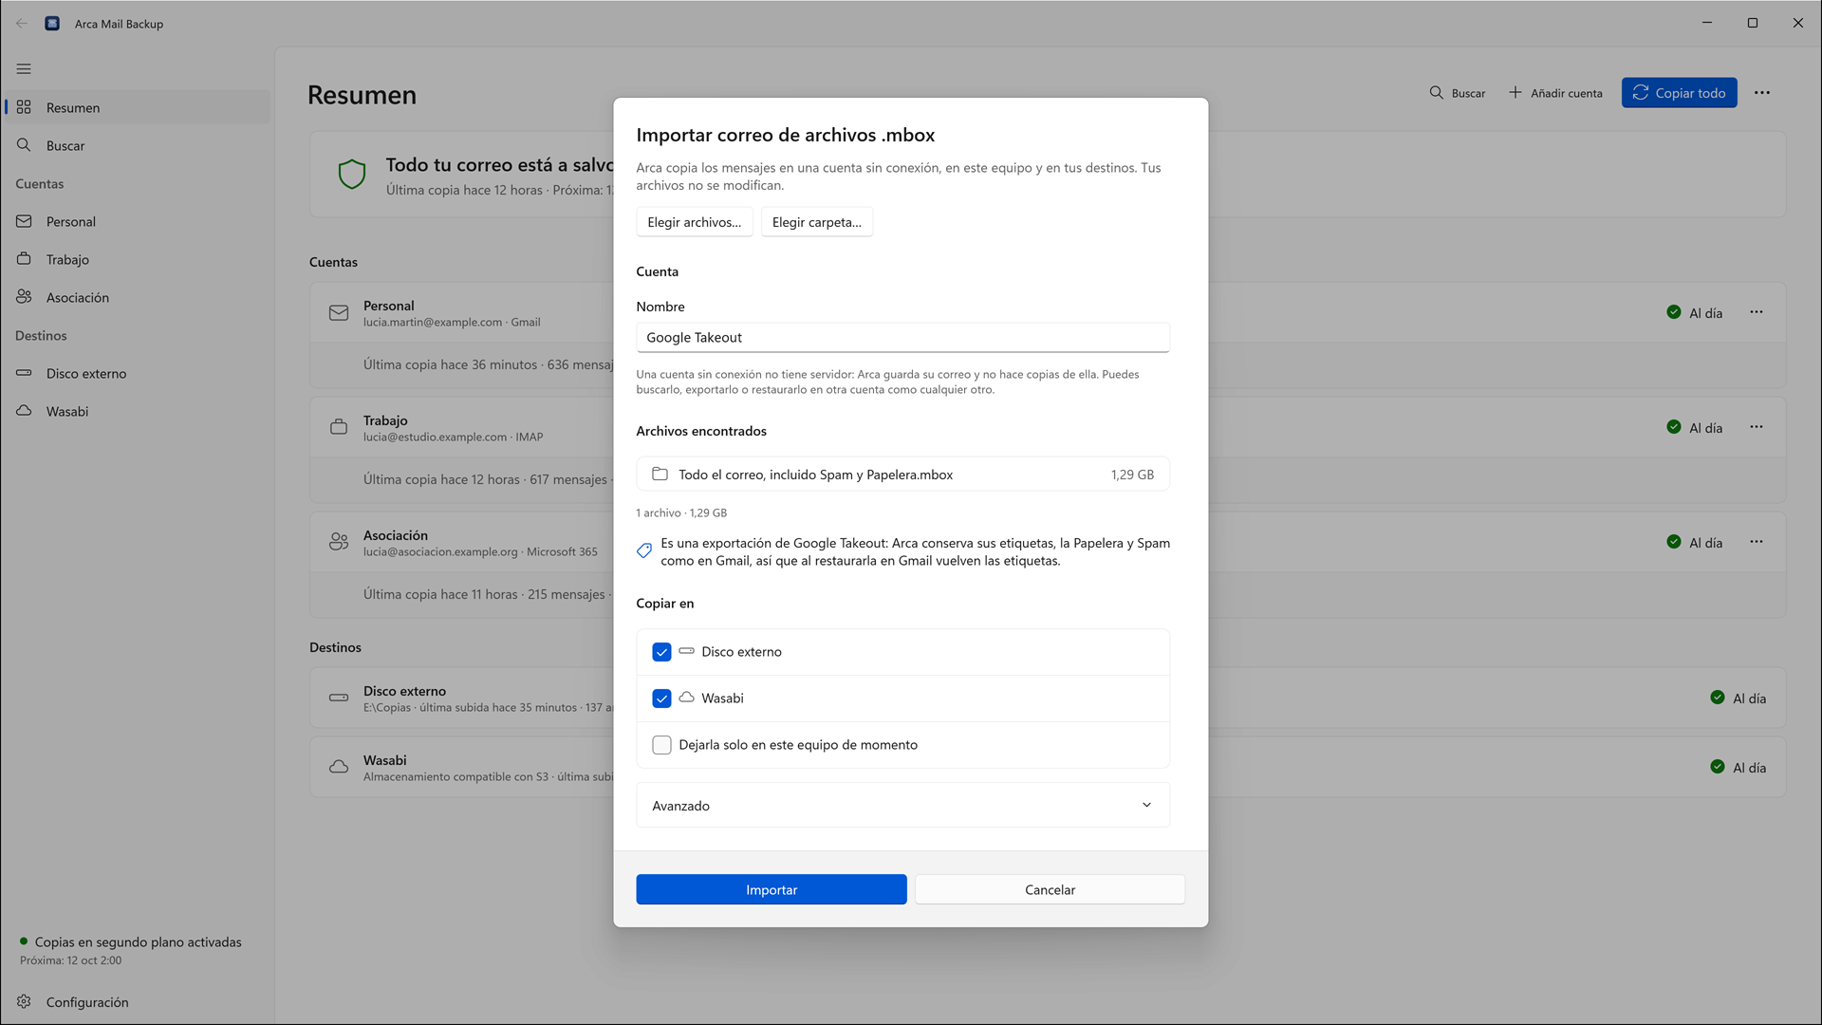Expand the Avanzado section
This screenshot has width=1822, height=1025.
pyautogui.click(x=902, y=805)
